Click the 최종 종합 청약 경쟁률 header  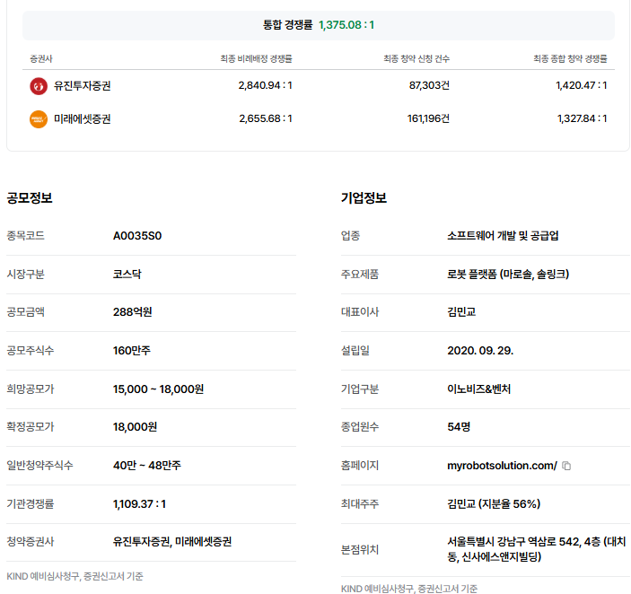click(x=570, y=58)
